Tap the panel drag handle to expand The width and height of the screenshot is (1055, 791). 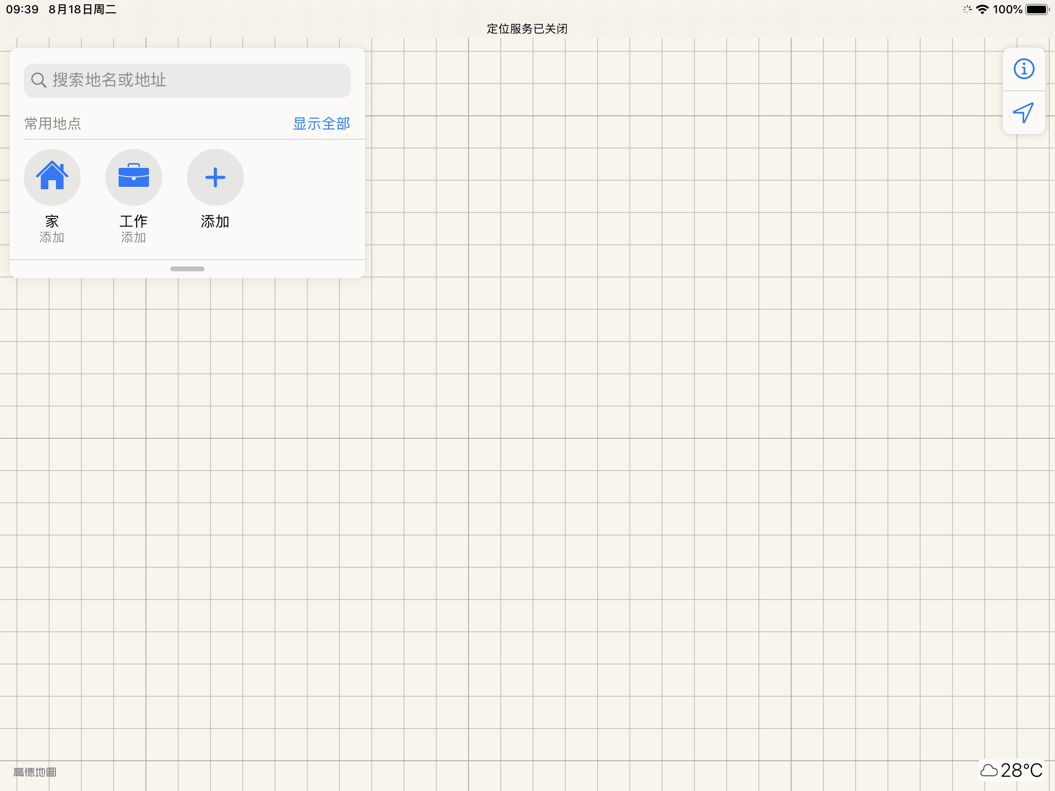click(x=187, y=269)
